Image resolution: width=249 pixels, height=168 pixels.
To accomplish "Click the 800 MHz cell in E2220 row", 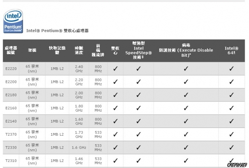I will tap(98, 69).
